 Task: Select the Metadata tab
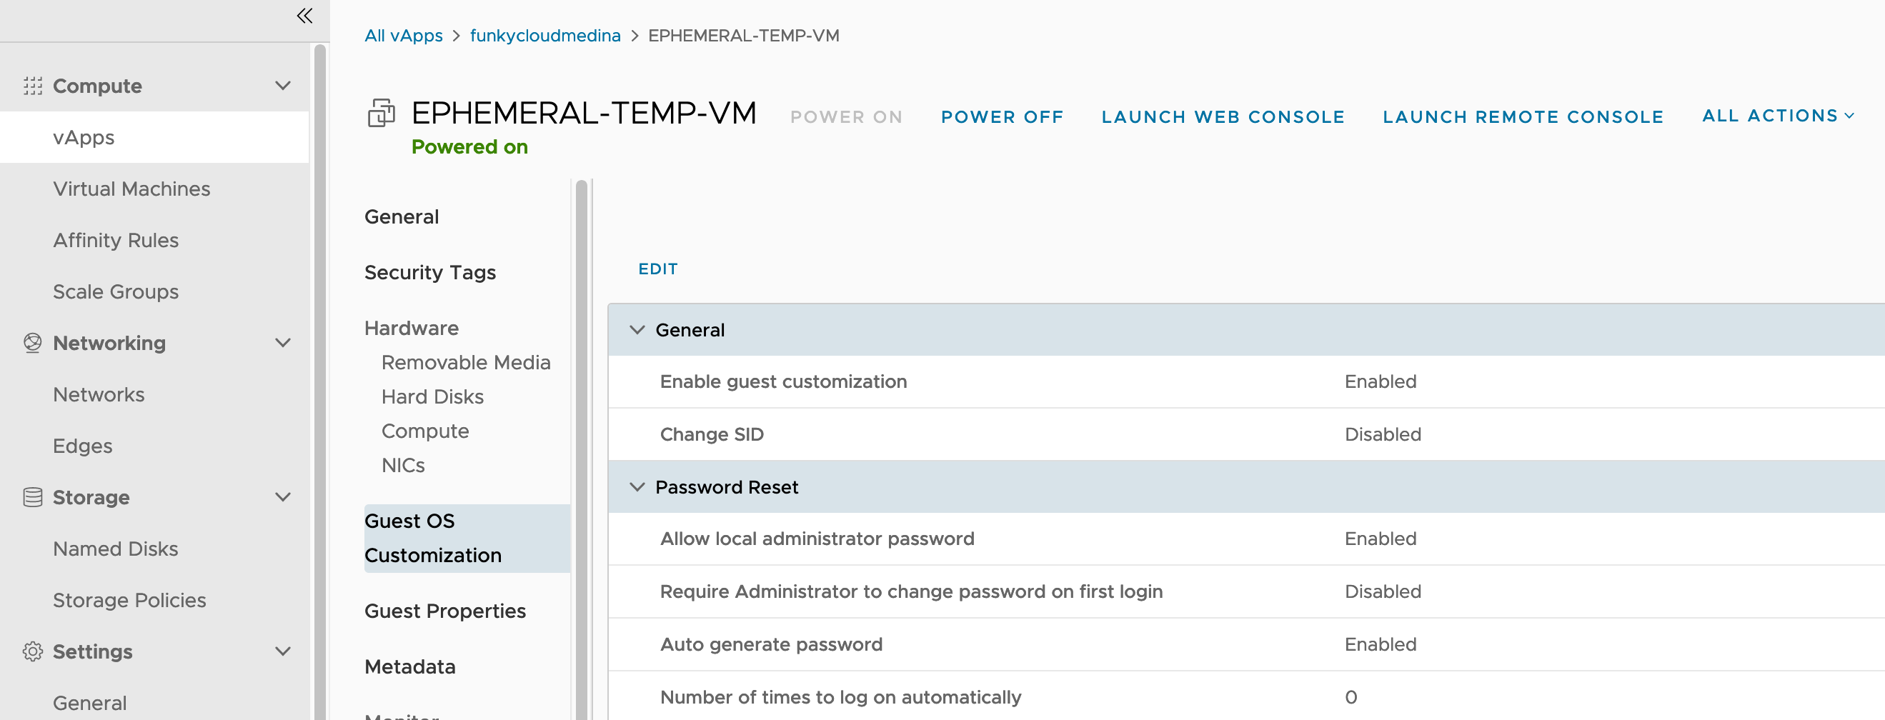coord(409,667)
